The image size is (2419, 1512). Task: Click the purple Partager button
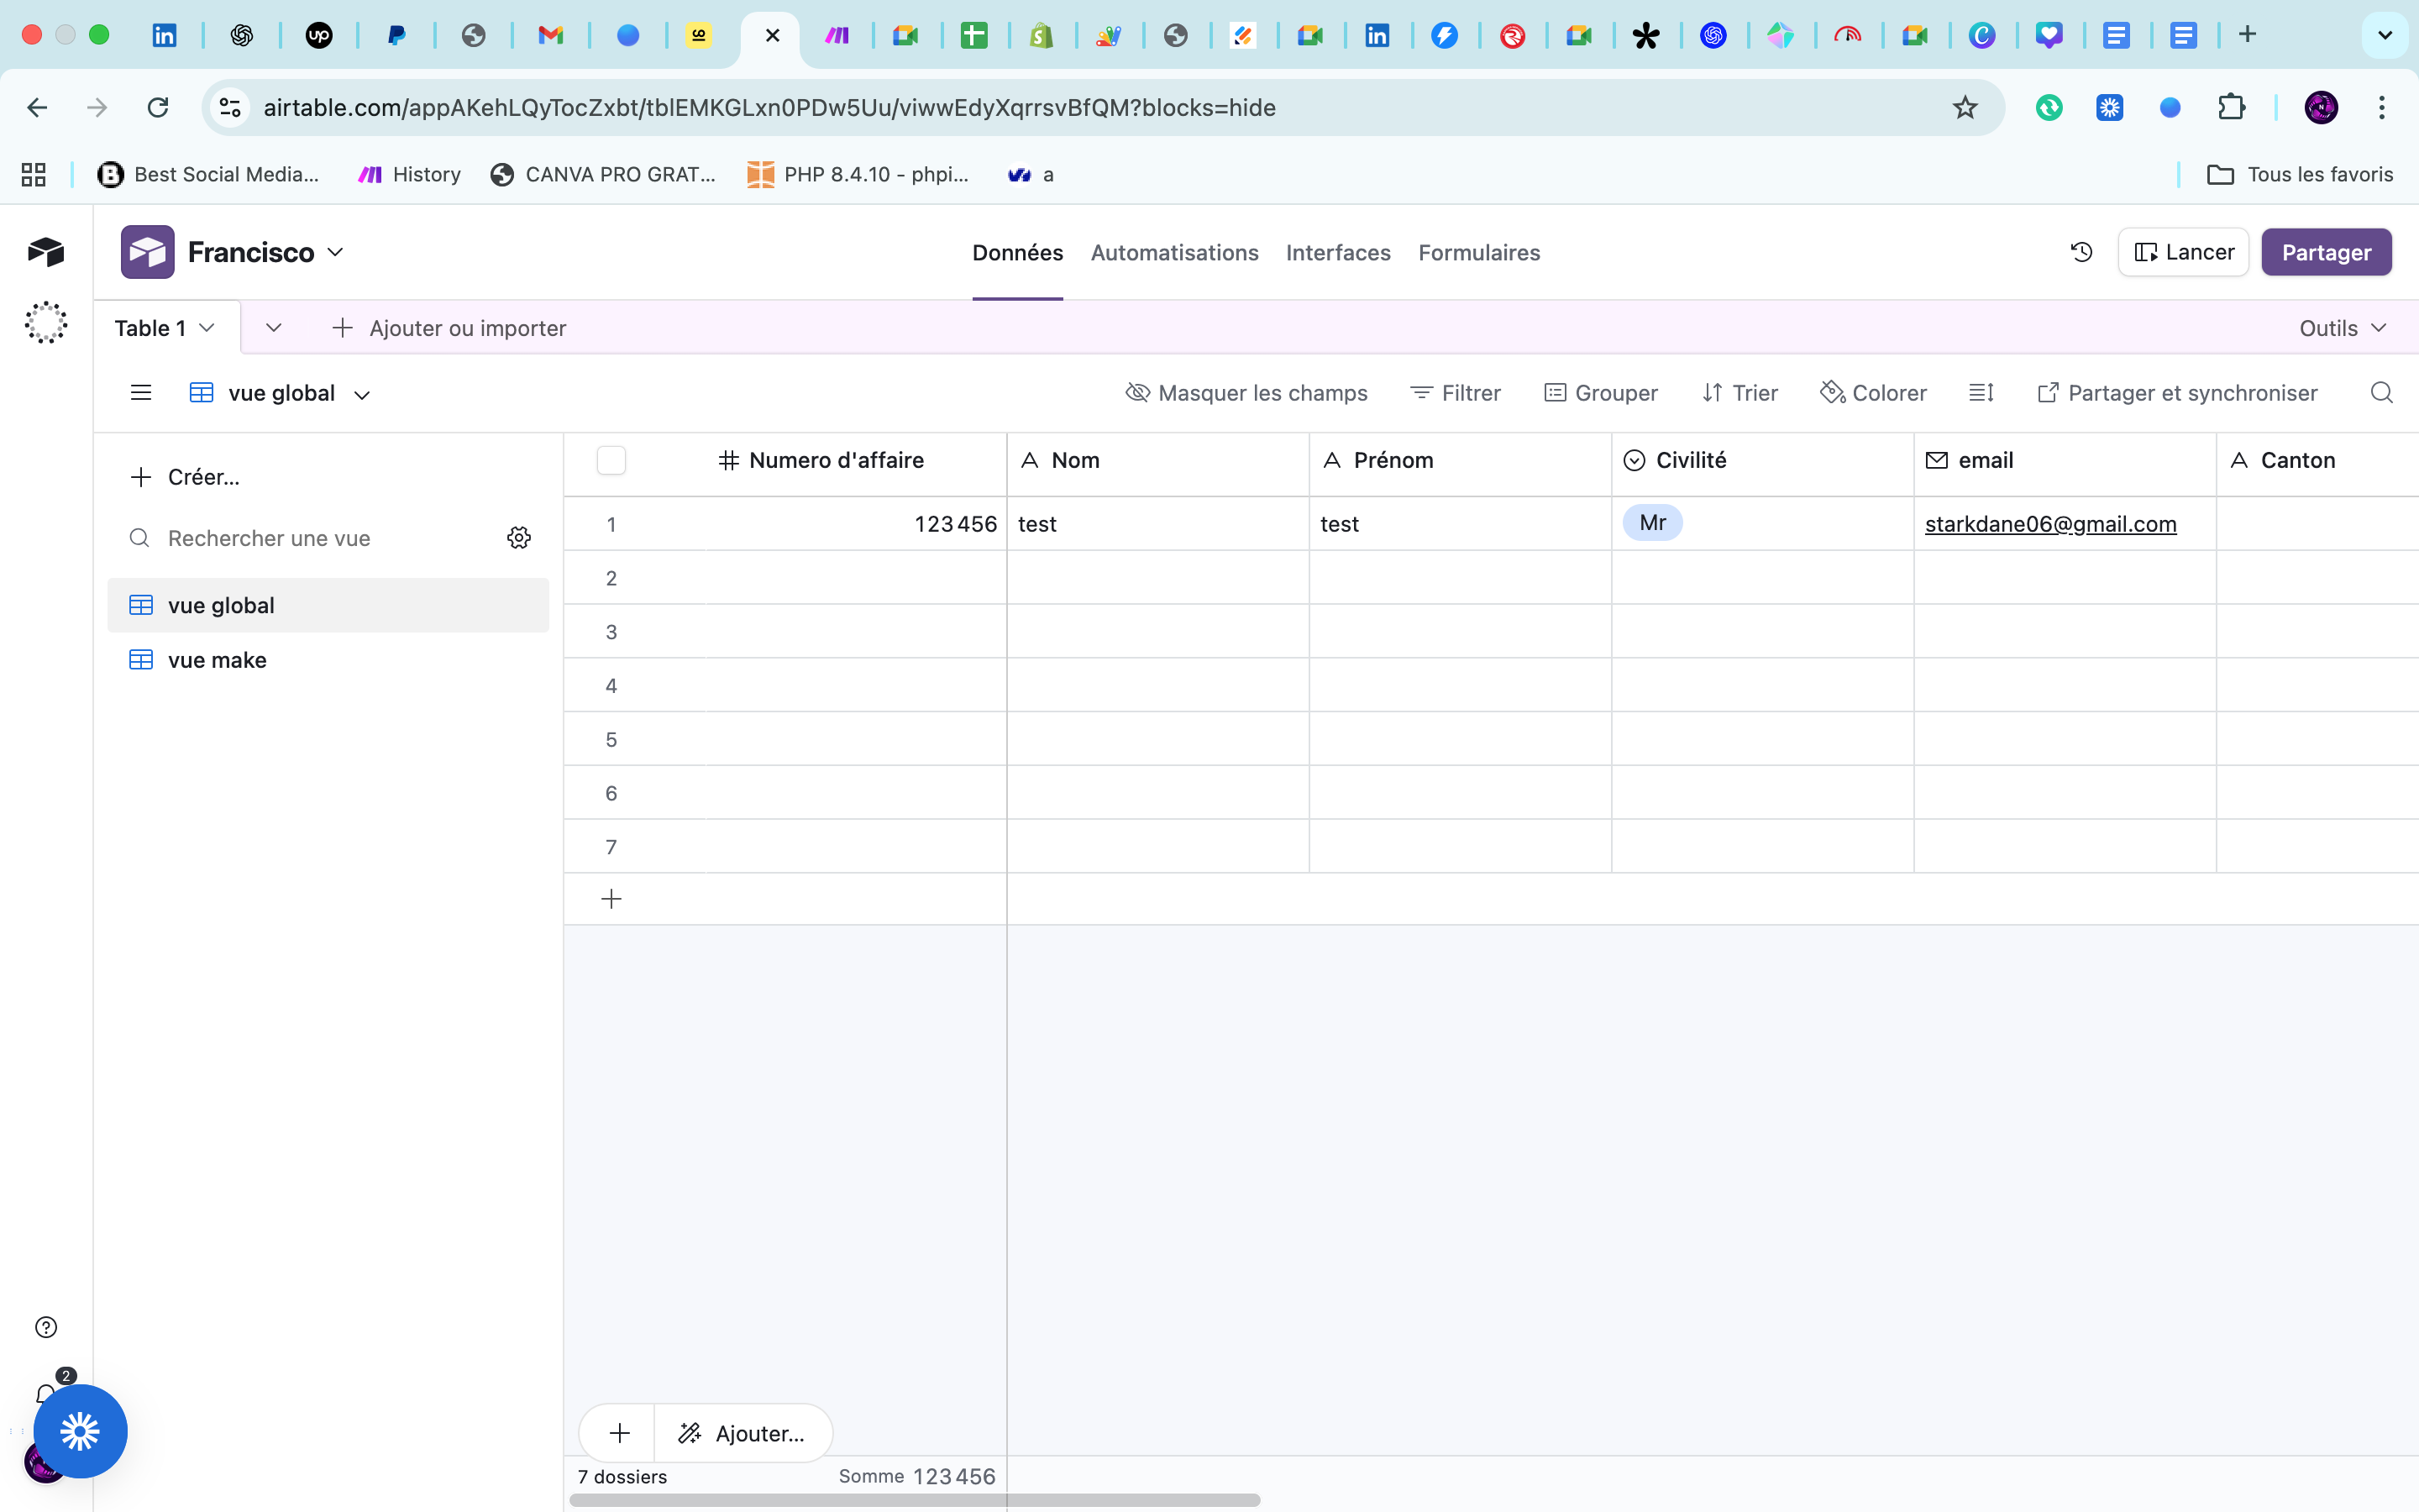click(2325, 252)
